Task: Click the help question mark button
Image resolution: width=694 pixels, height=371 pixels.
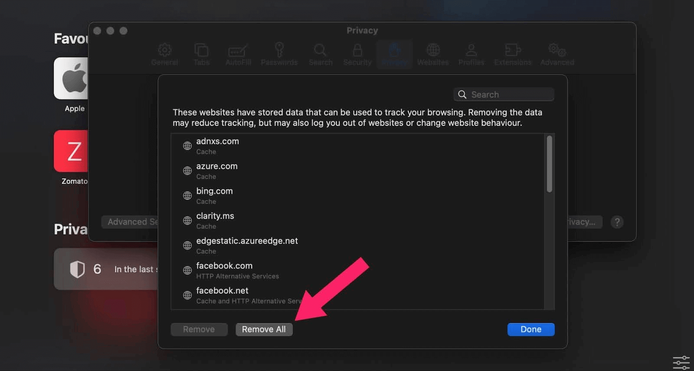Action: [617, 222]
